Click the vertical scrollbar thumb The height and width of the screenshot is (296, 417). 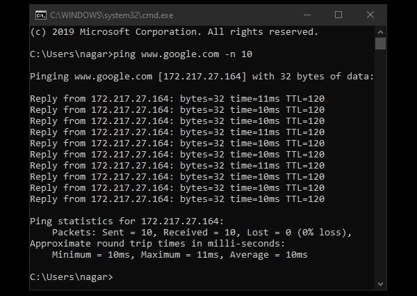[x=380, y=44]
